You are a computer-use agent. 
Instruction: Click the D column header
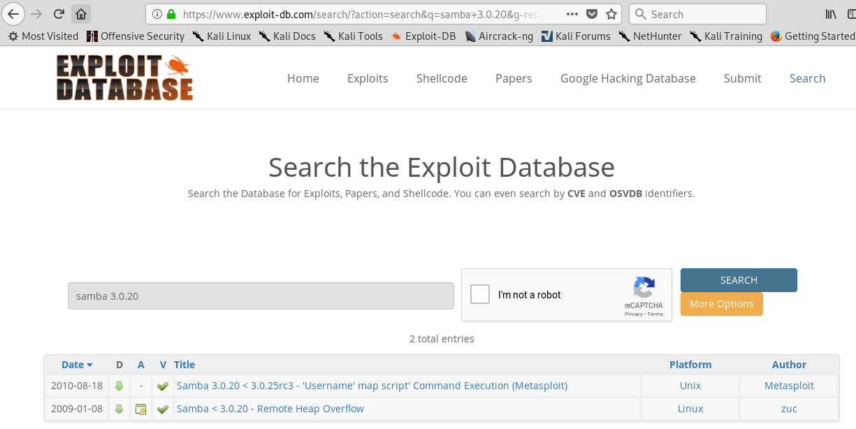(119, 364)
